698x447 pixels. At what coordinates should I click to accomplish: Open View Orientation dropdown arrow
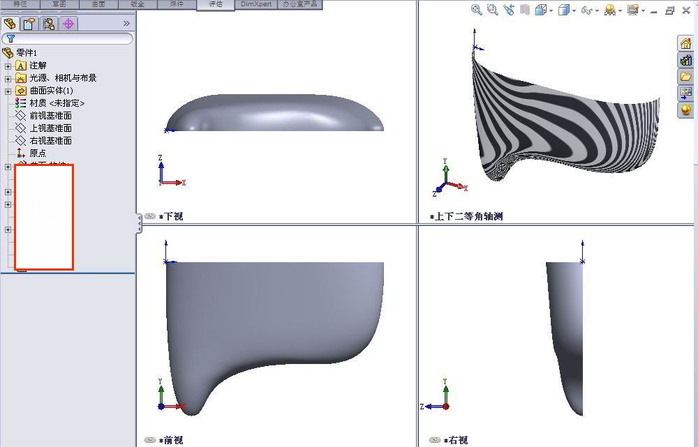pyautogui.click(x=551, y=10)
